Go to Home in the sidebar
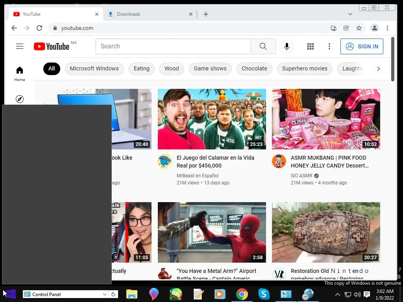The height and width of the screenshot is (302, 403). click(x=20, y=74)
